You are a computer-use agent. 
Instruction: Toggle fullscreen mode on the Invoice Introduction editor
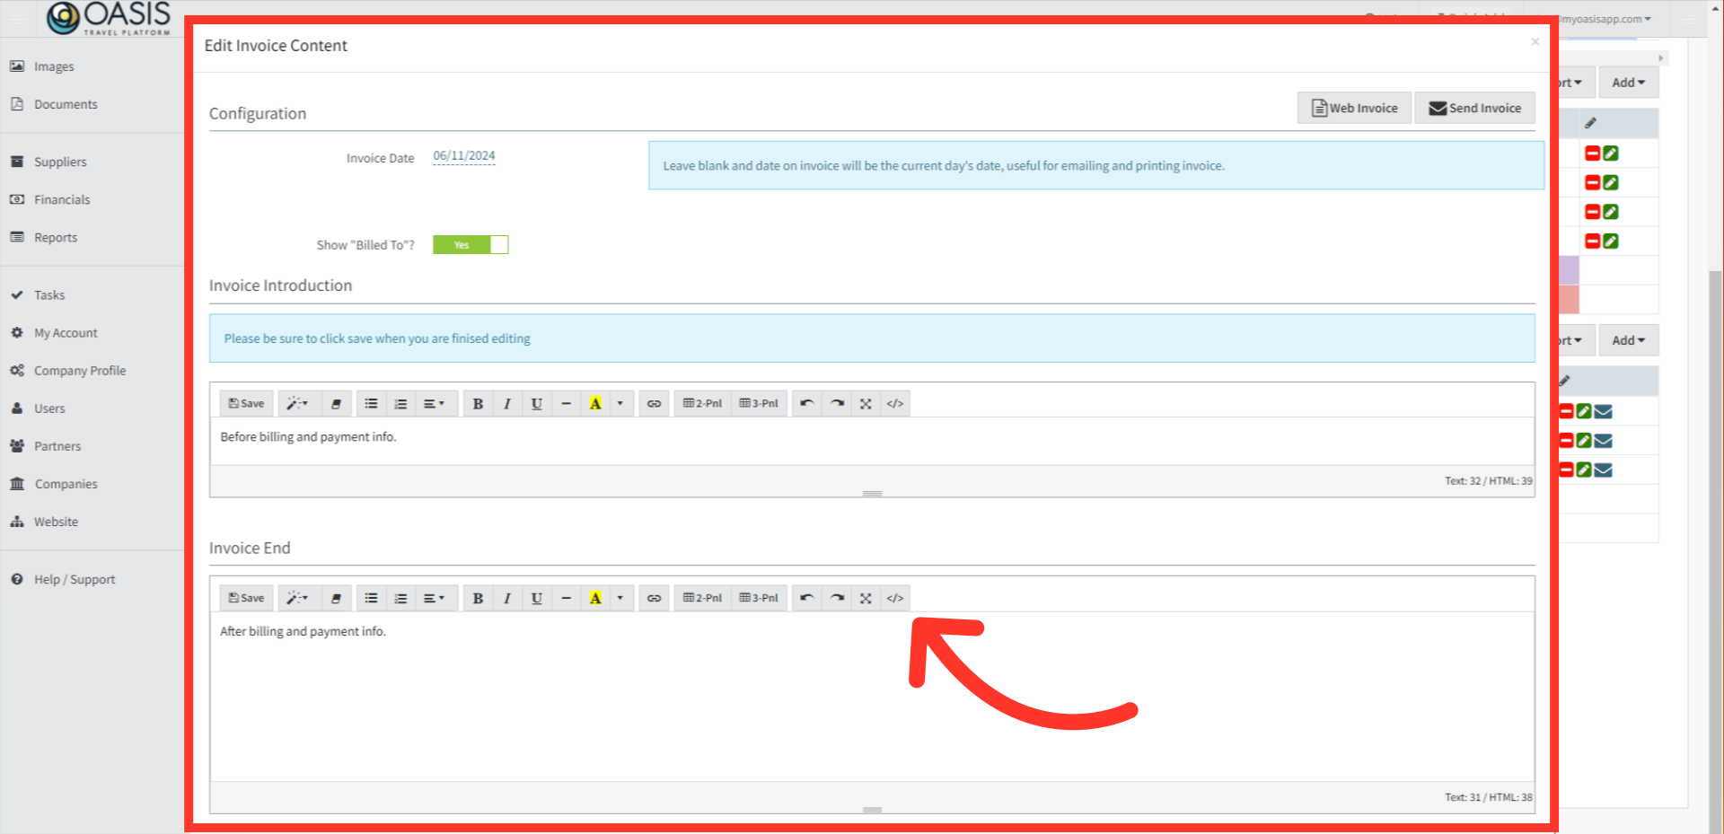pyautogui.click(x=866, y=403)
